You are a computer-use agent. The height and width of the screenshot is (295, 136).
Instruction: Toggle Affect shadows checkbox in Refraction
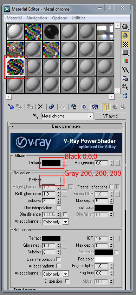click(x=58, y=266)
